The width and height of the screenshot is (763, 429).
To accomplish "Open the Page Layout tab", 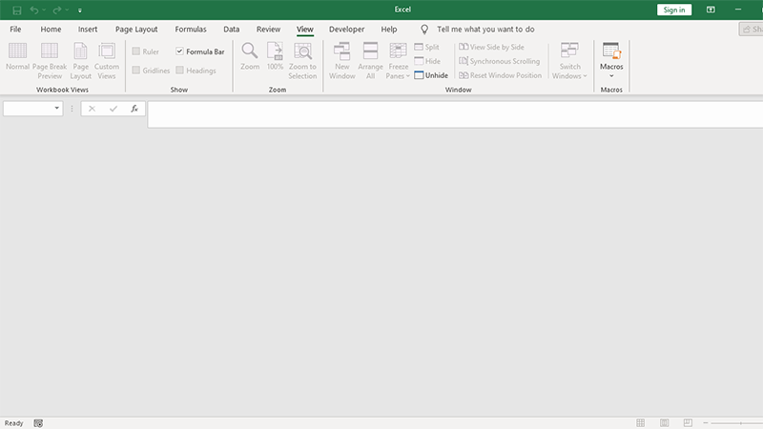I will pyautogui.click(x=136, y=30).
